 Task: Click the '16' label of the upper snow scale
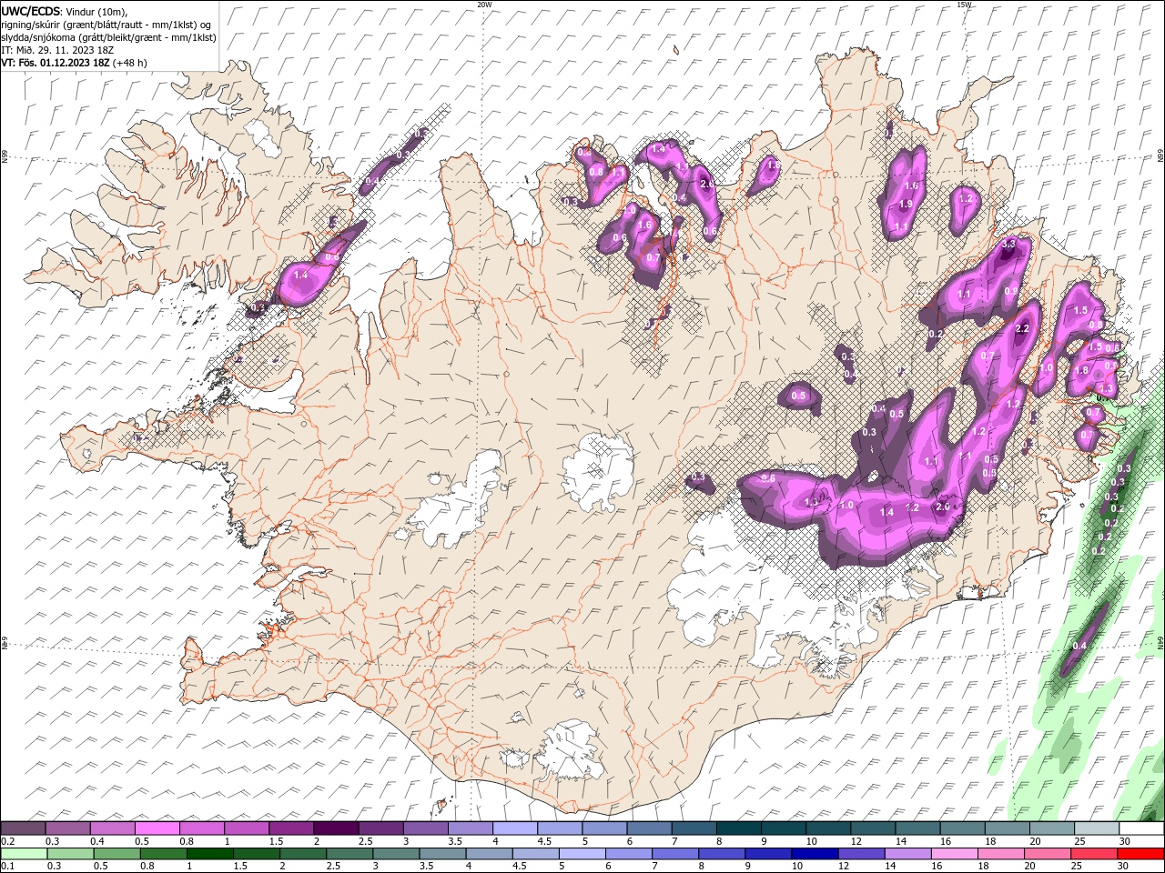coord(946,841)
